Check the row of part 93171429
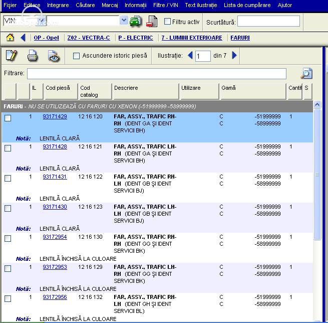The image size is (328, 323). pos(8,118)
